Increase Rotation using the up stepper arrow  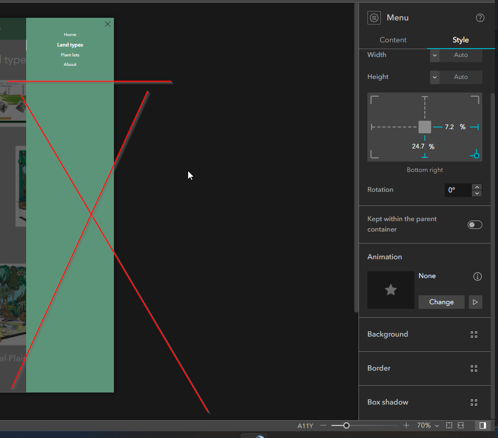pyautogui.click(x=477, y=187)
